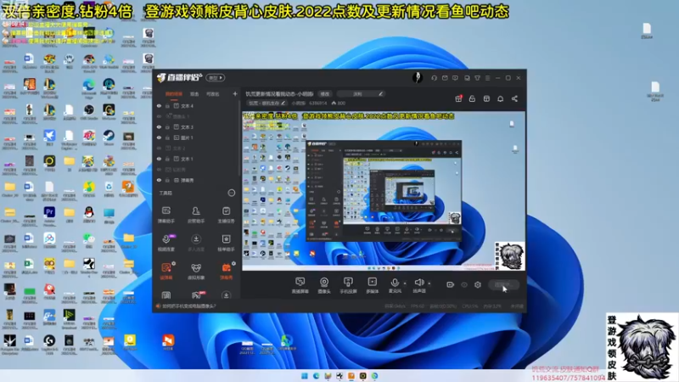The image size is (679, 382).
Task: Switch to the second scene tab
Action: click(x=194, y=93)
